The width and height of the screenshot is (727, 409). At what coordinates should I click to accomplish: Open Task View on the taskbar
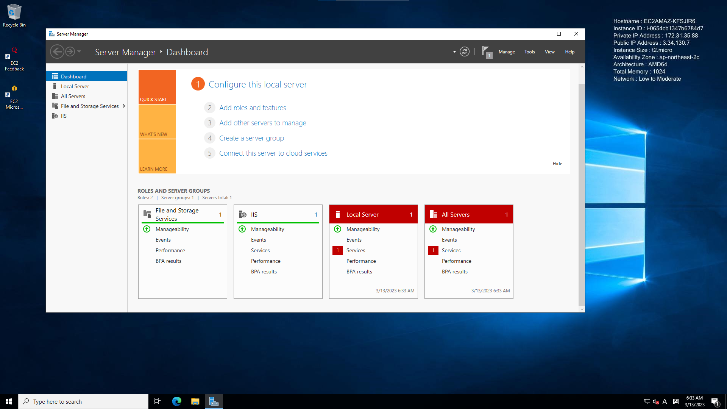point(158,401)
